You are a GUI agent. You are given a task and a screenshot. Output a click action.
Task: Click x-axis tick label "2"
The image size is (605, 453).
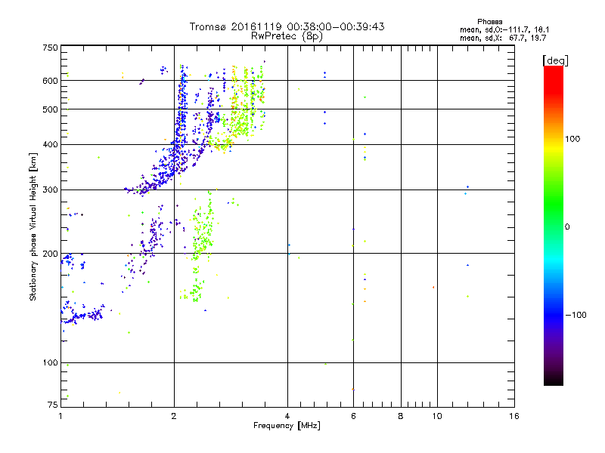pyautogui.click(x=174, y=416)
